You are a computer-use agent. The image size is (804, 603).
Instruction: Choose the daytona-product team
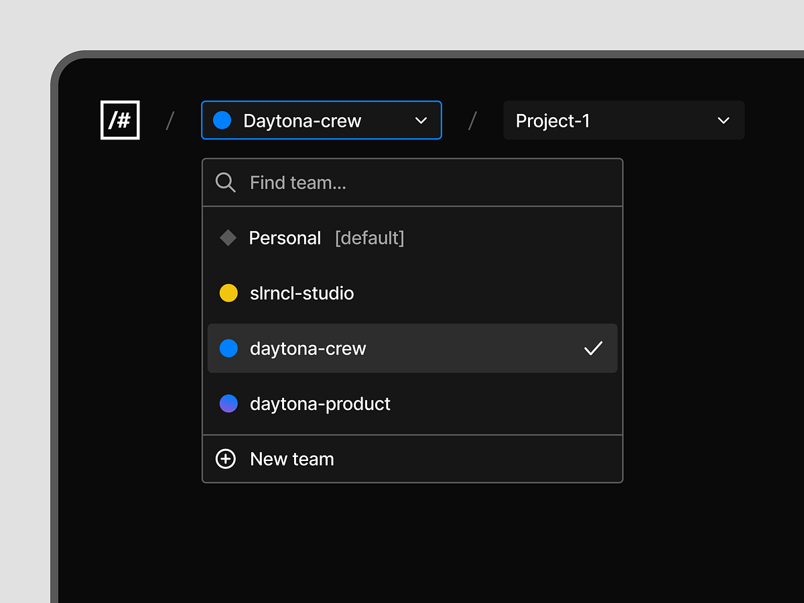[x=320, y=403]
